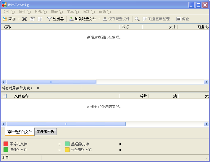Switch to the 文件未分析 tab
The image size is (210, 162).
(x=46, y=131)
